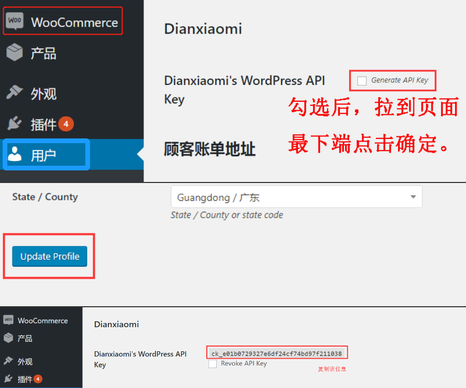Viewport: 466px width, 388px height.
Task: Click the Update Profile button
Action: 50,256
